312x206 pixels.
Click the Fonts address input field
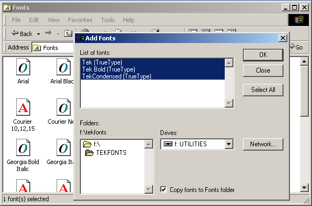[x=53, y=48]
